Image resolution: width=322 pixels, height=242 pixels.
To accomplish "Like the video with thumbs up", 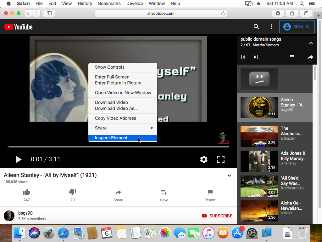I will pyautogui.click(x=27, y=192).
